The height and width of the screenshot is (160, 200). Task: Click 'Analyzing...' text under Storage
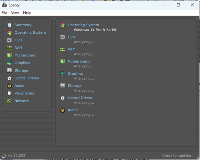point(84,90)
